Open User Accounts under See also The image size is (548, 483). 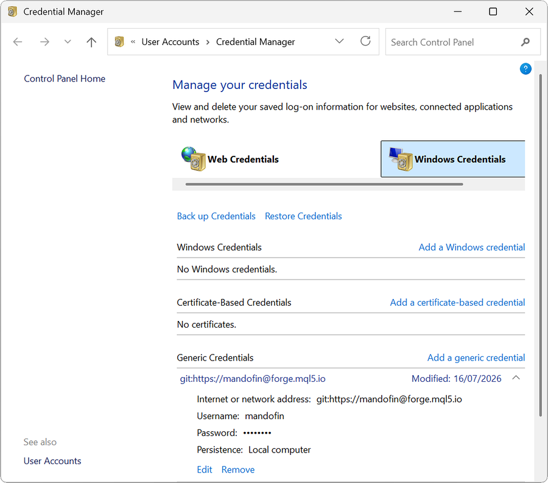(52, 461)
